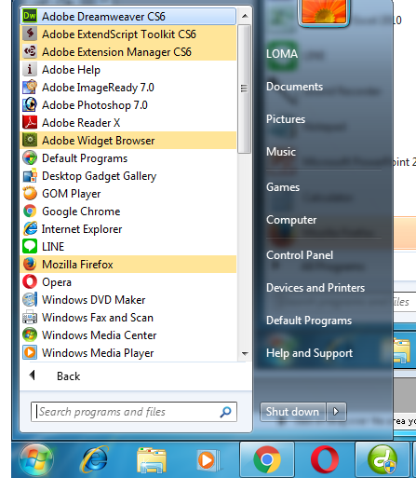Click the Internet Explorer icon in program list

coord(30,228)
